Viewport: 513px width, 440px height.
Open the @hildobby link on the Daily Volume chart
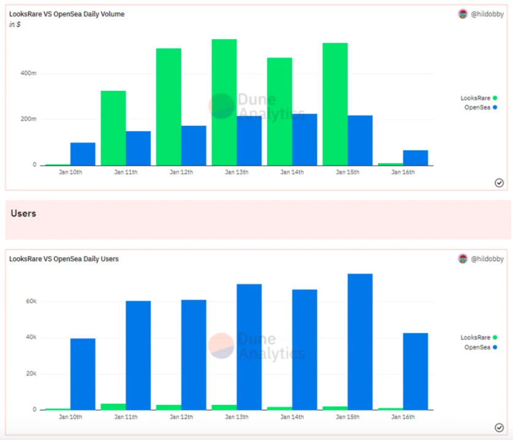(487, 14)
